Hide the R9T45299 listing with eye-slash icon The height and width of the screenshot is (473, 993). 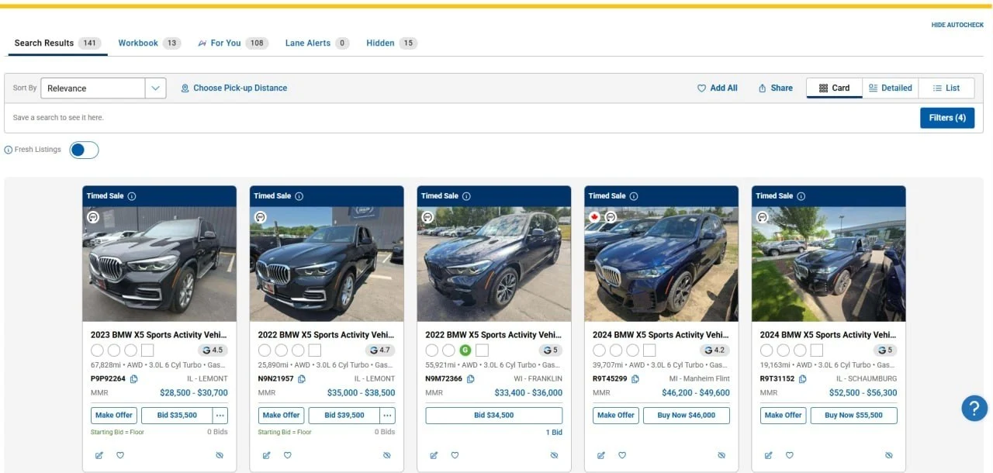click(x=721, y=455)
